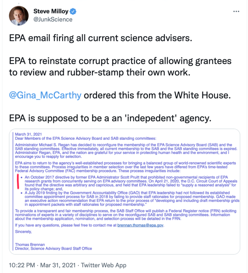The image size is (248, 273).
Task: Open the three-dot more options menu
Action: pos(236,12)
